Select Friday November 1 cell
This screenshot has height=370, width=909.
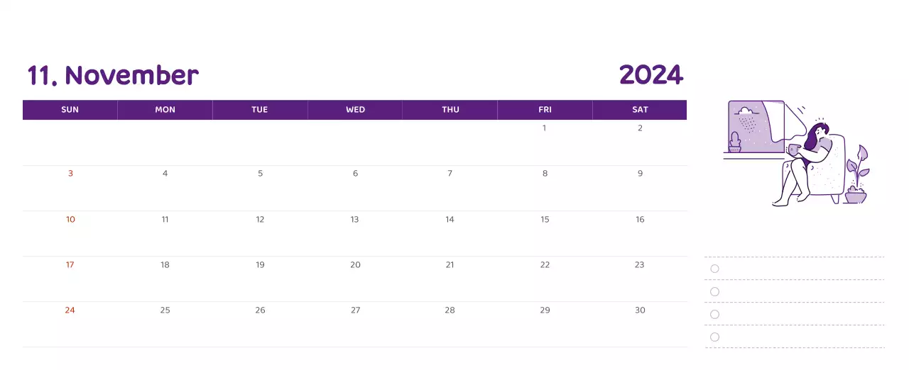click(545, 128)
